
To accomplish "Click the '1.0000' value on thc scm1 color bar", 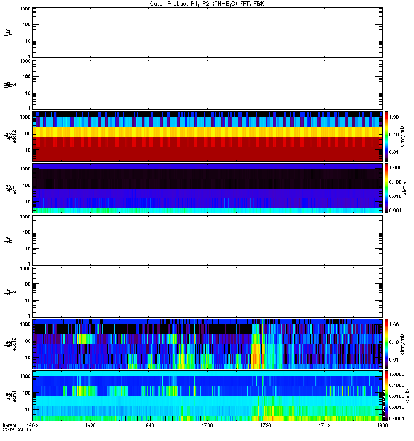I will coord(396,374).
